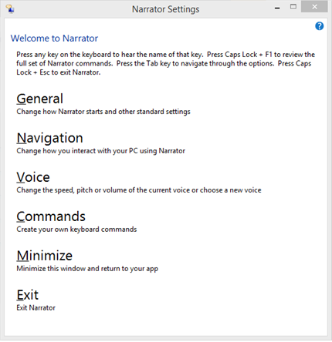Screen dimensions: 332x342
Task: Click the 'Press any key on the keyboard' paragraph
Action: tap(165, 63)
